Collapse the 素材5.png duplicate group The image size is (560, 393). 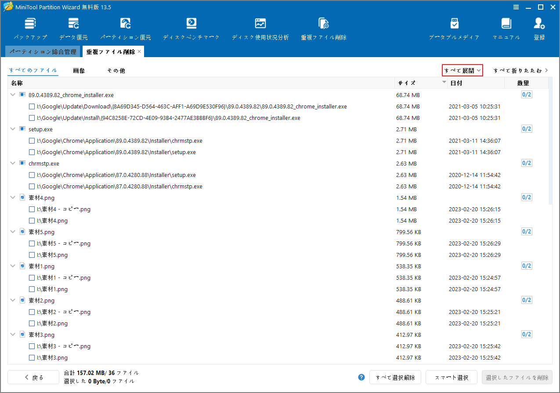click(x=12, y=231)
